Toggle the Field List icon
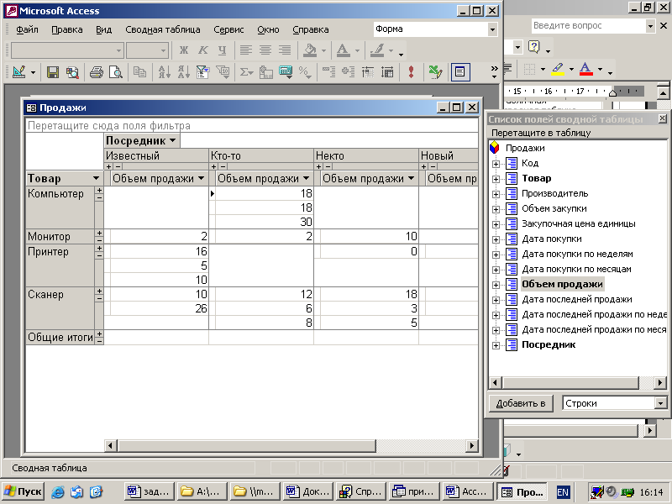 (x=459, y=72)
